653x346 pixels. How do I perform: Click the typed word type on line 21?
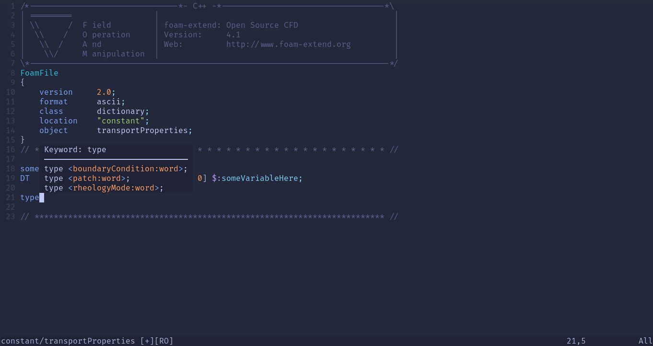click(29, 197)
